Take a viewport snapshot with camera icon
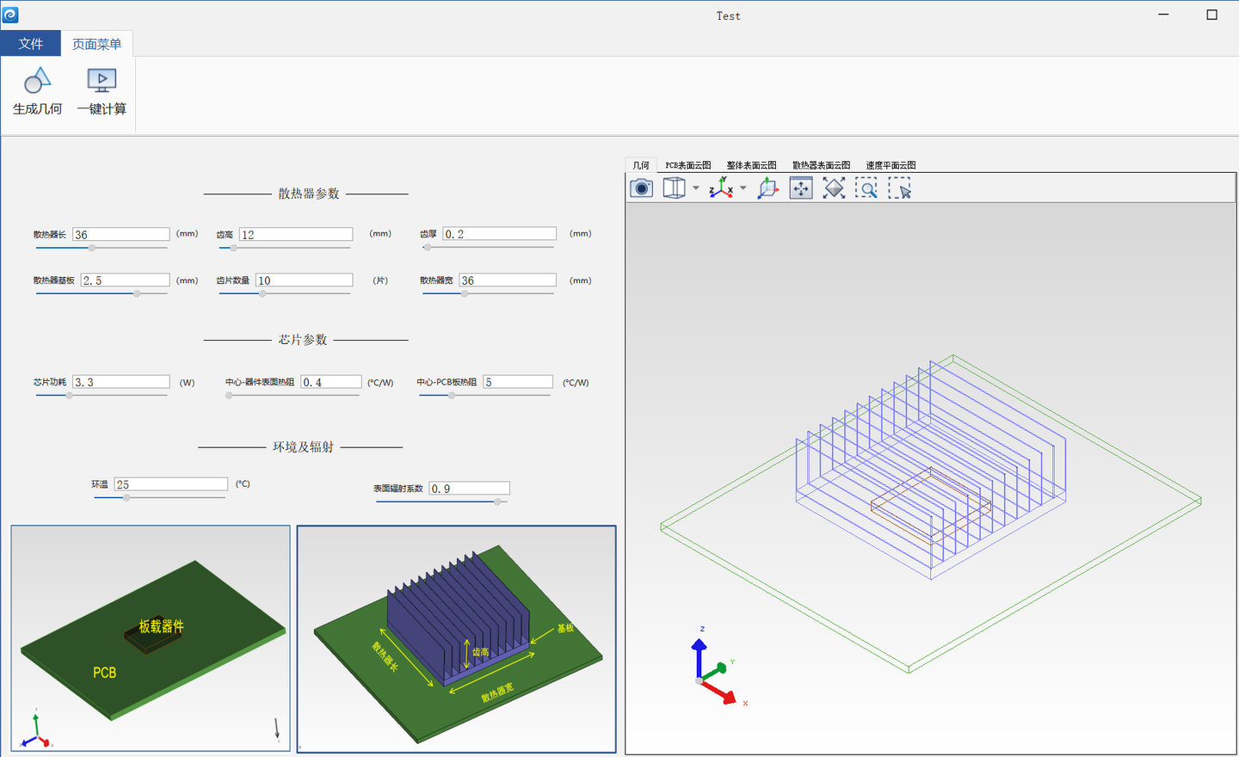Viewport: 1239px width, 757px height. [x=641, y=188]
